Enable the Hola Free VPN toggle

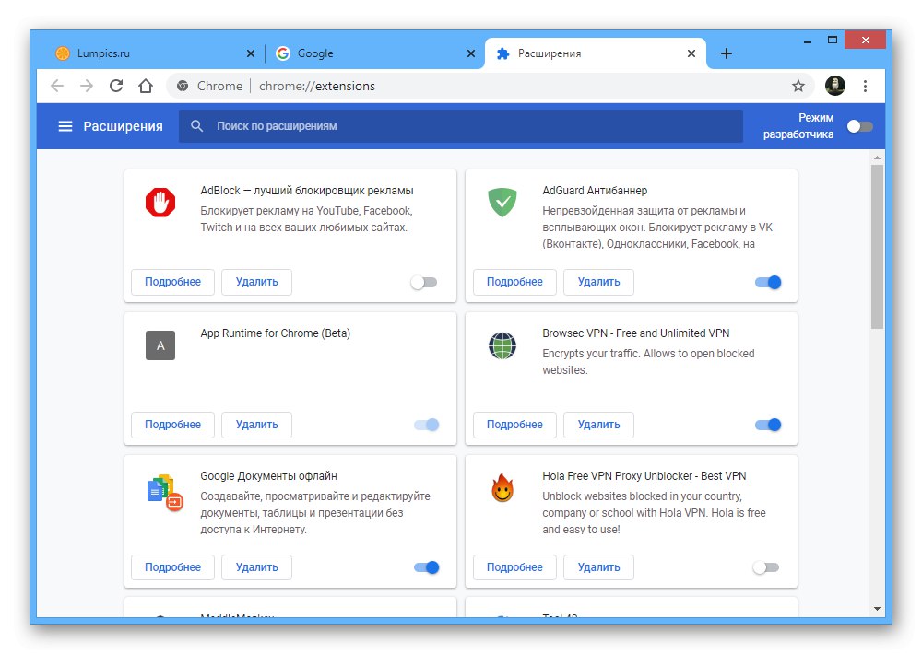[766, 568]
